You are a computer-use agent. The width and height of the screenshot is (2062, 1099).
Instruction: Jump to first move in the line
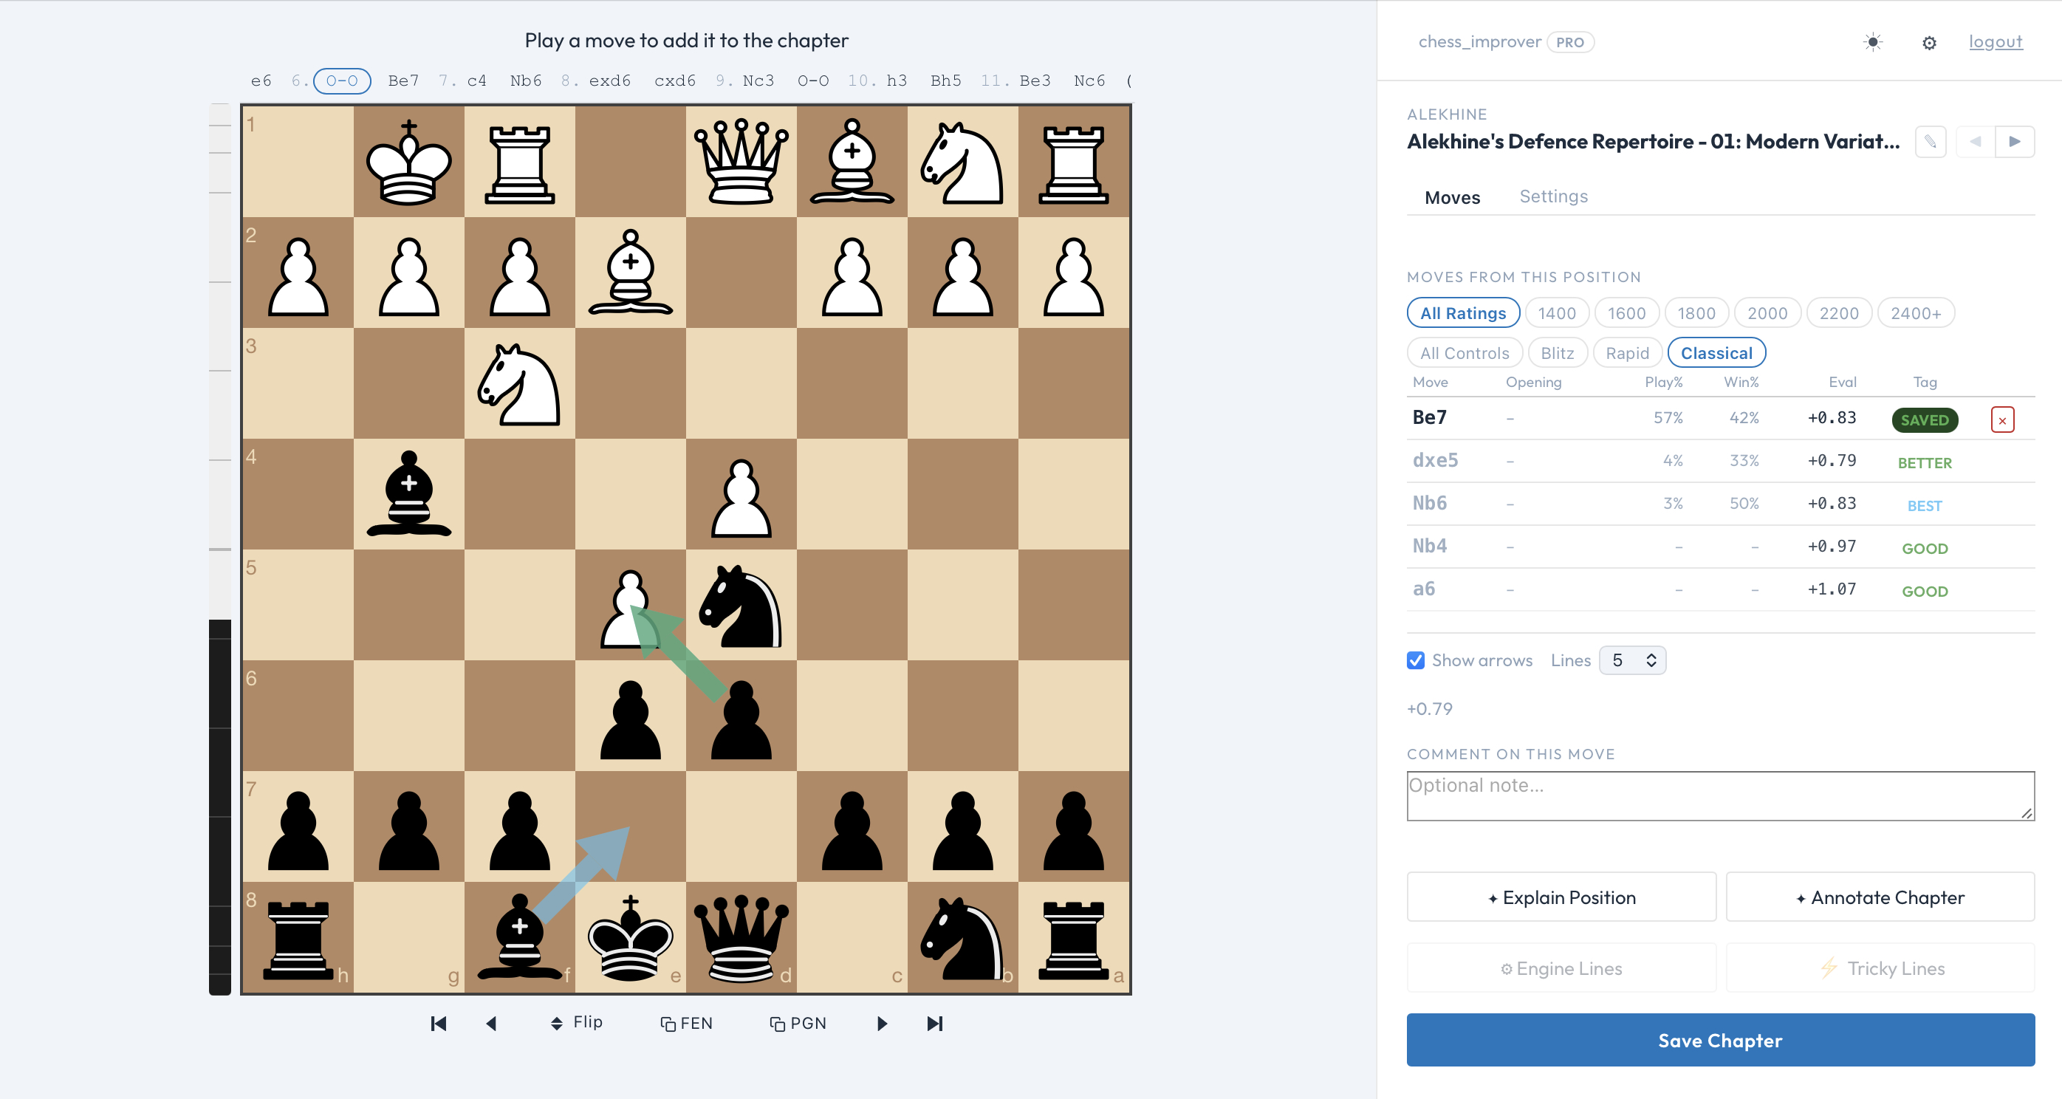[x=438, y=1023]
